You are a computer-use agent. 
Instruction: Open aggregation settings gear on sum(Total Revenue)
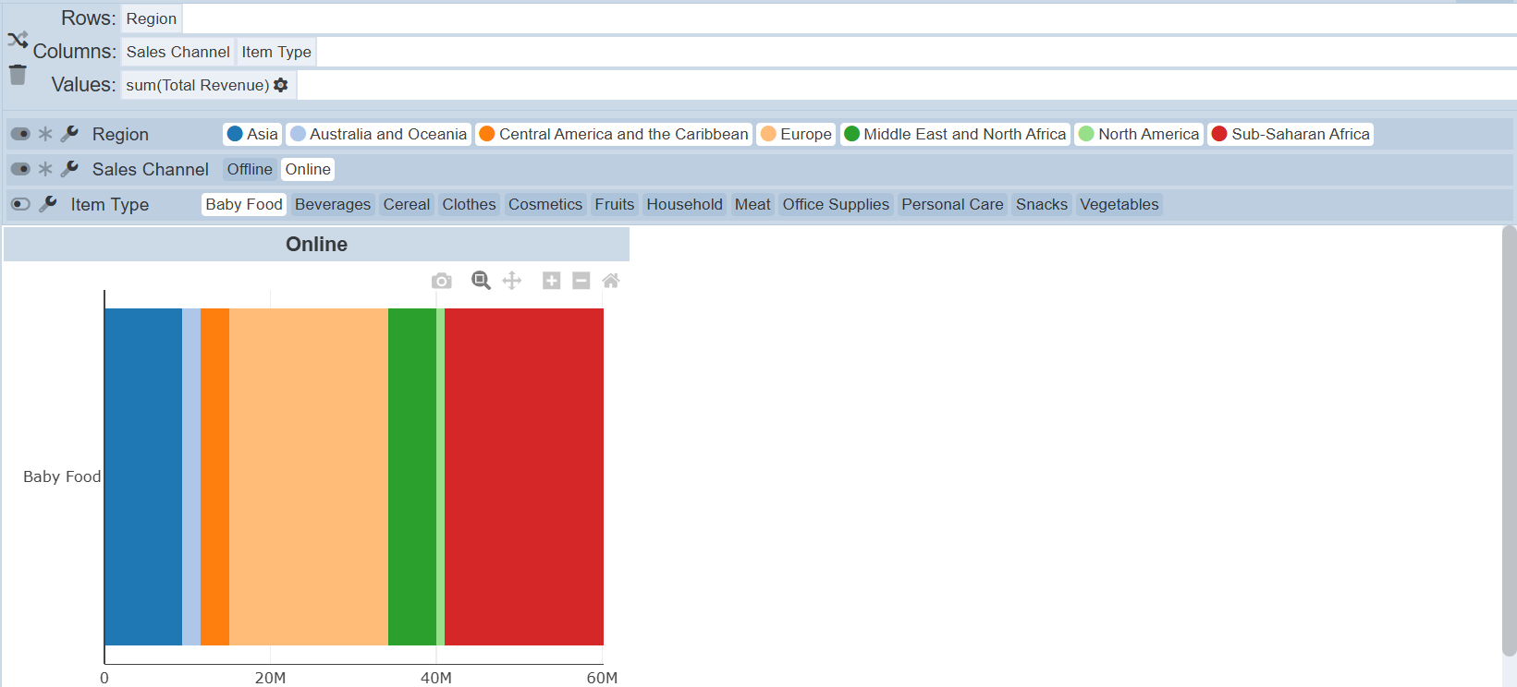pos(281,85)
